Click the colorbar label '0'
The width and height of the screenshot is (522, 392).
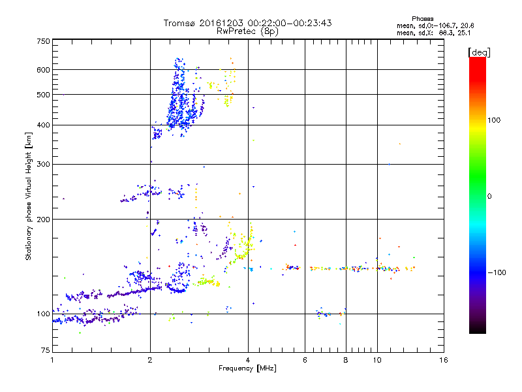(489, 196)
